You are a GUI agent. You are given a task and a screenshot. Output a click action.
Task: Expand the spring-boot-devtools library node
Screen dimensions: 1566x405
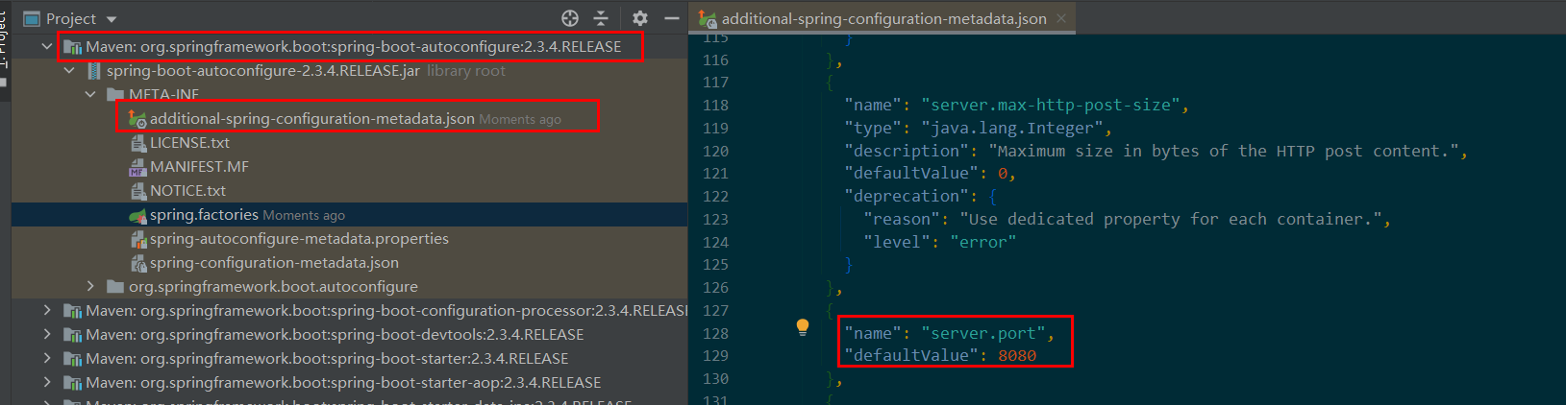[47, 334]
